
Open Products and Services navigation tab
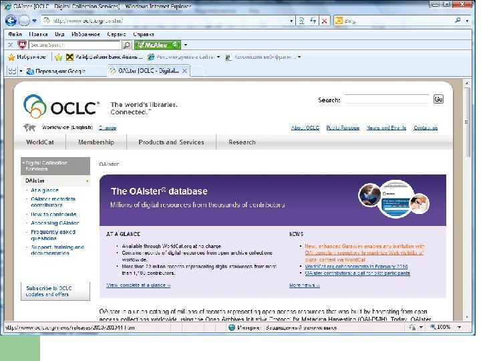(171, 142)
